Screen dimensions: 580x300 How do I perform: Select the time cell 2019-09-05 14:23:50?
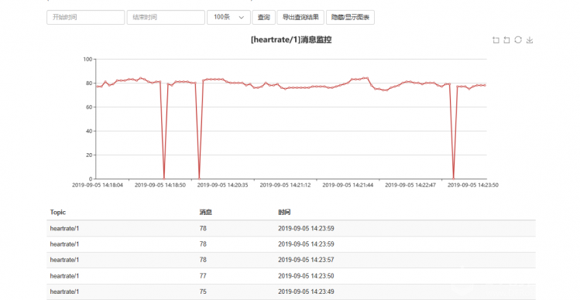(x=306, y=276)
